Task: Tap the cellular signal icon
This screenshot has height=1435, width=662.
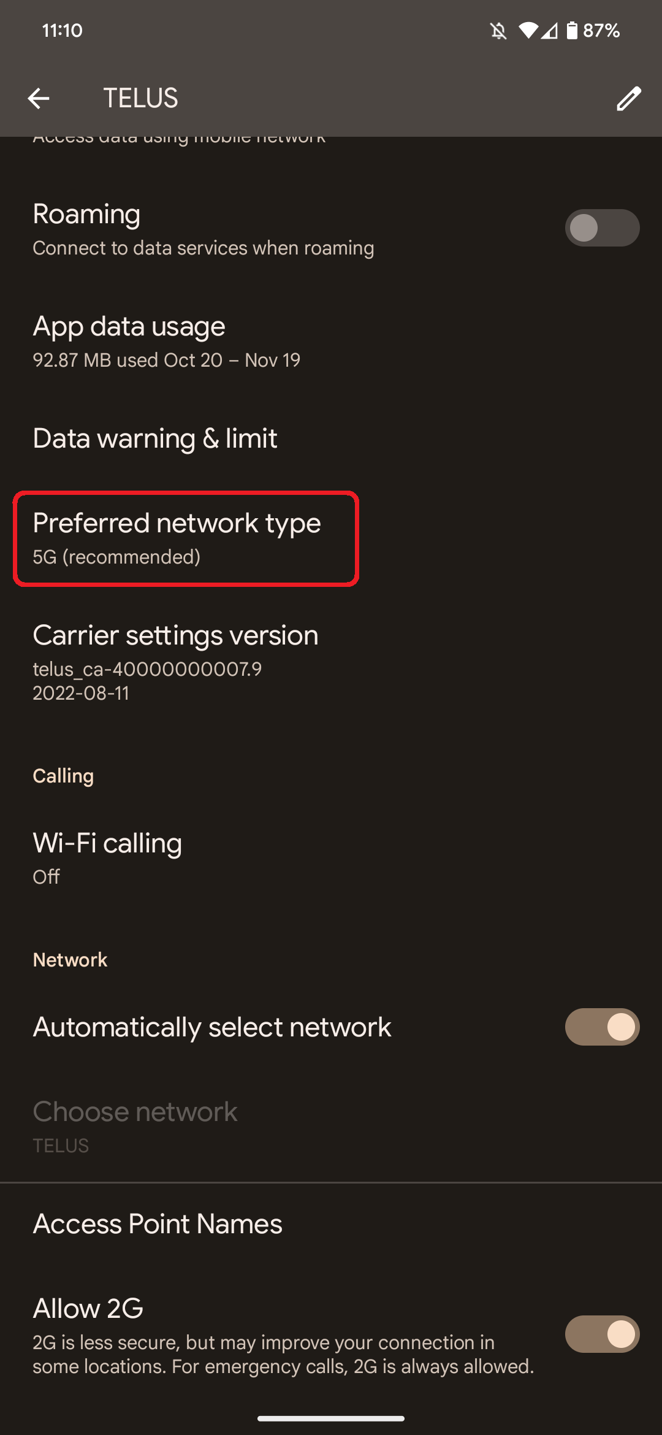Action: 550,31
